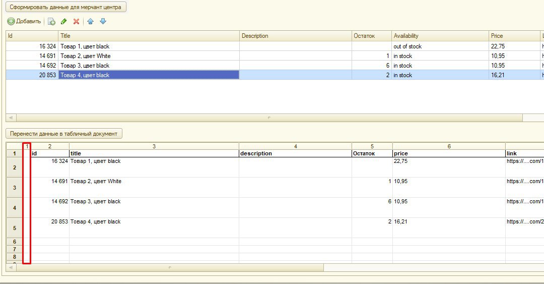
Task: Select spreadsheet column header 6
Action: point(449,146)
